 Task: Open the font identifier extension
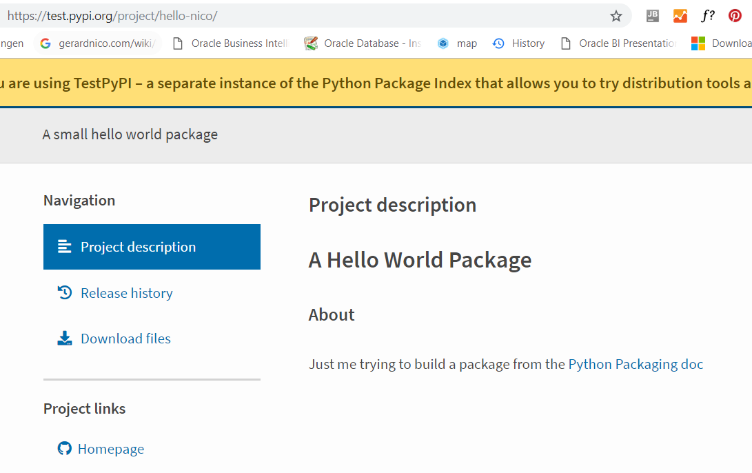707,15
